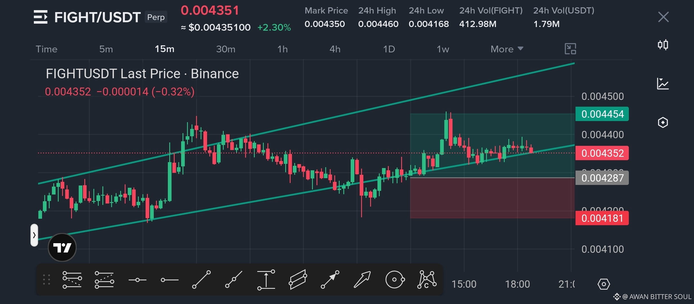694x304 pixels.
Task: Select the Arrow Marker drawing tool
Action: (330, 280)
